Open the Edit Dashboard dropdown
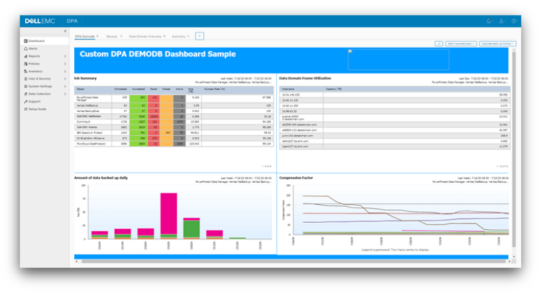 point(461,44)
